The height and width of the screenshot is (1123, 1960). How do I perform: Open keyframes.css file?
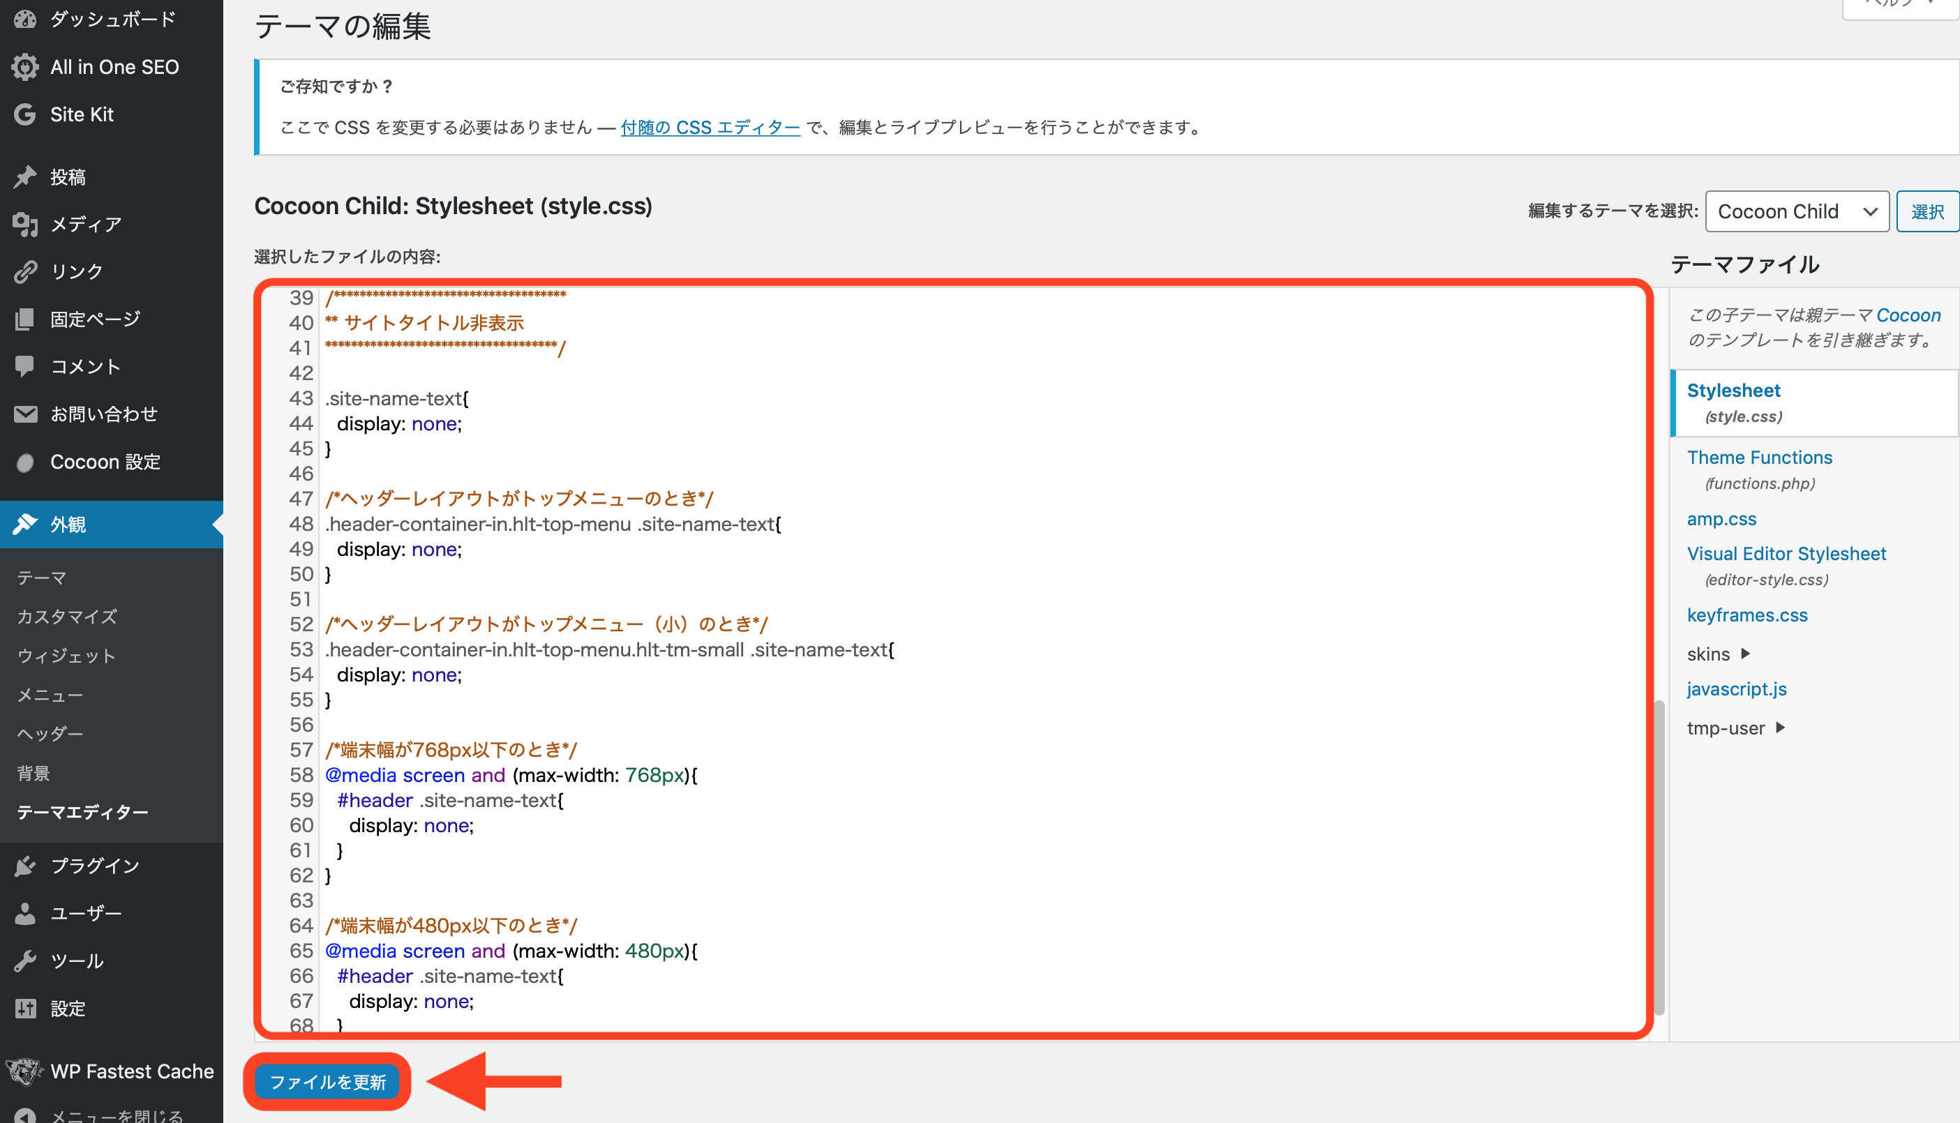[x=1746, y=615]
